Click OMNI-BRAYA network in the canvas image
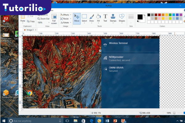185x123 pixels. (x=130, y=69)
